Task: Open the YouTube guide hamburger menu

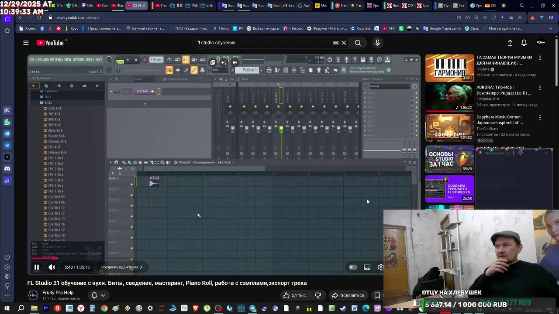Action: [x=26, y=43]
